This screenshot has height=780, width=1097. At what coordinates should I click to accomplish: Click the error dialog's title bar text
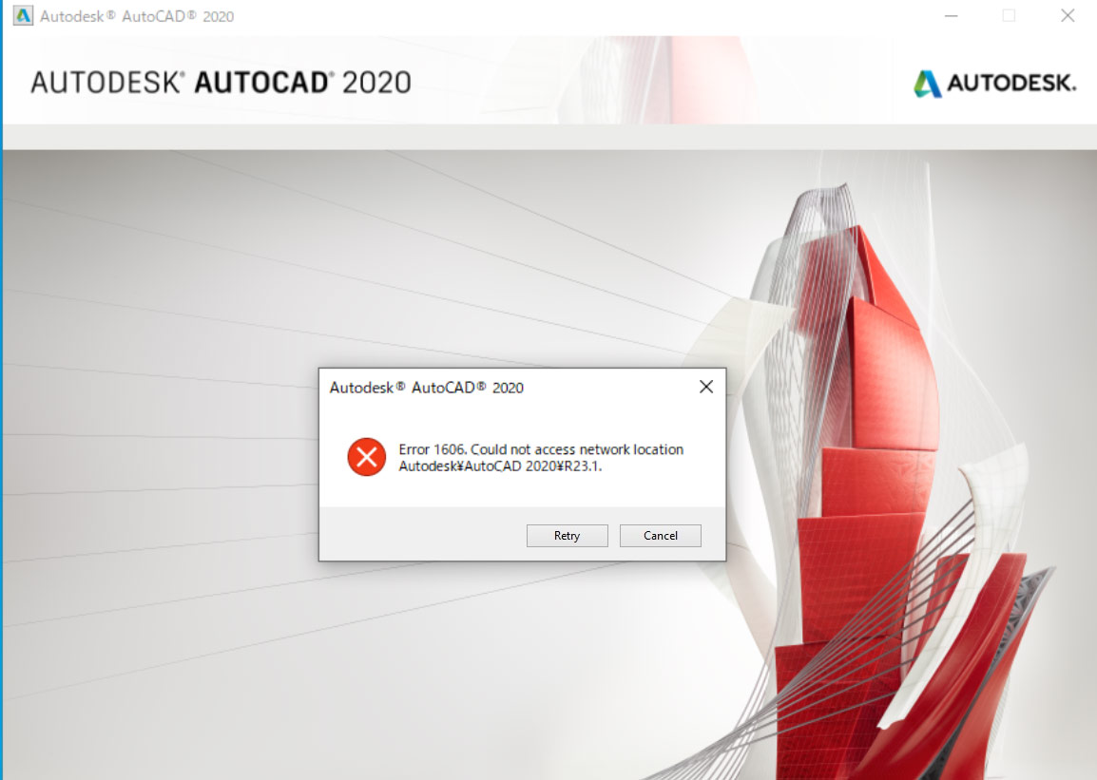426,388
